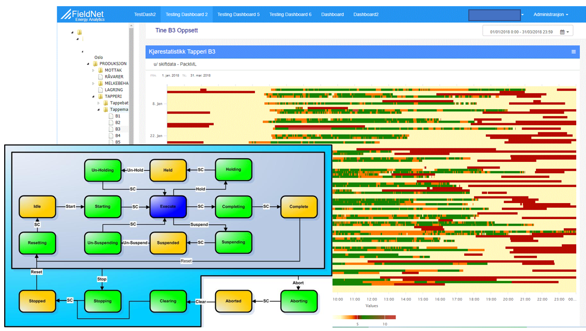
Task: Select the LAGRING tree item
Action: pyautogui.click(x=114, y=90)
